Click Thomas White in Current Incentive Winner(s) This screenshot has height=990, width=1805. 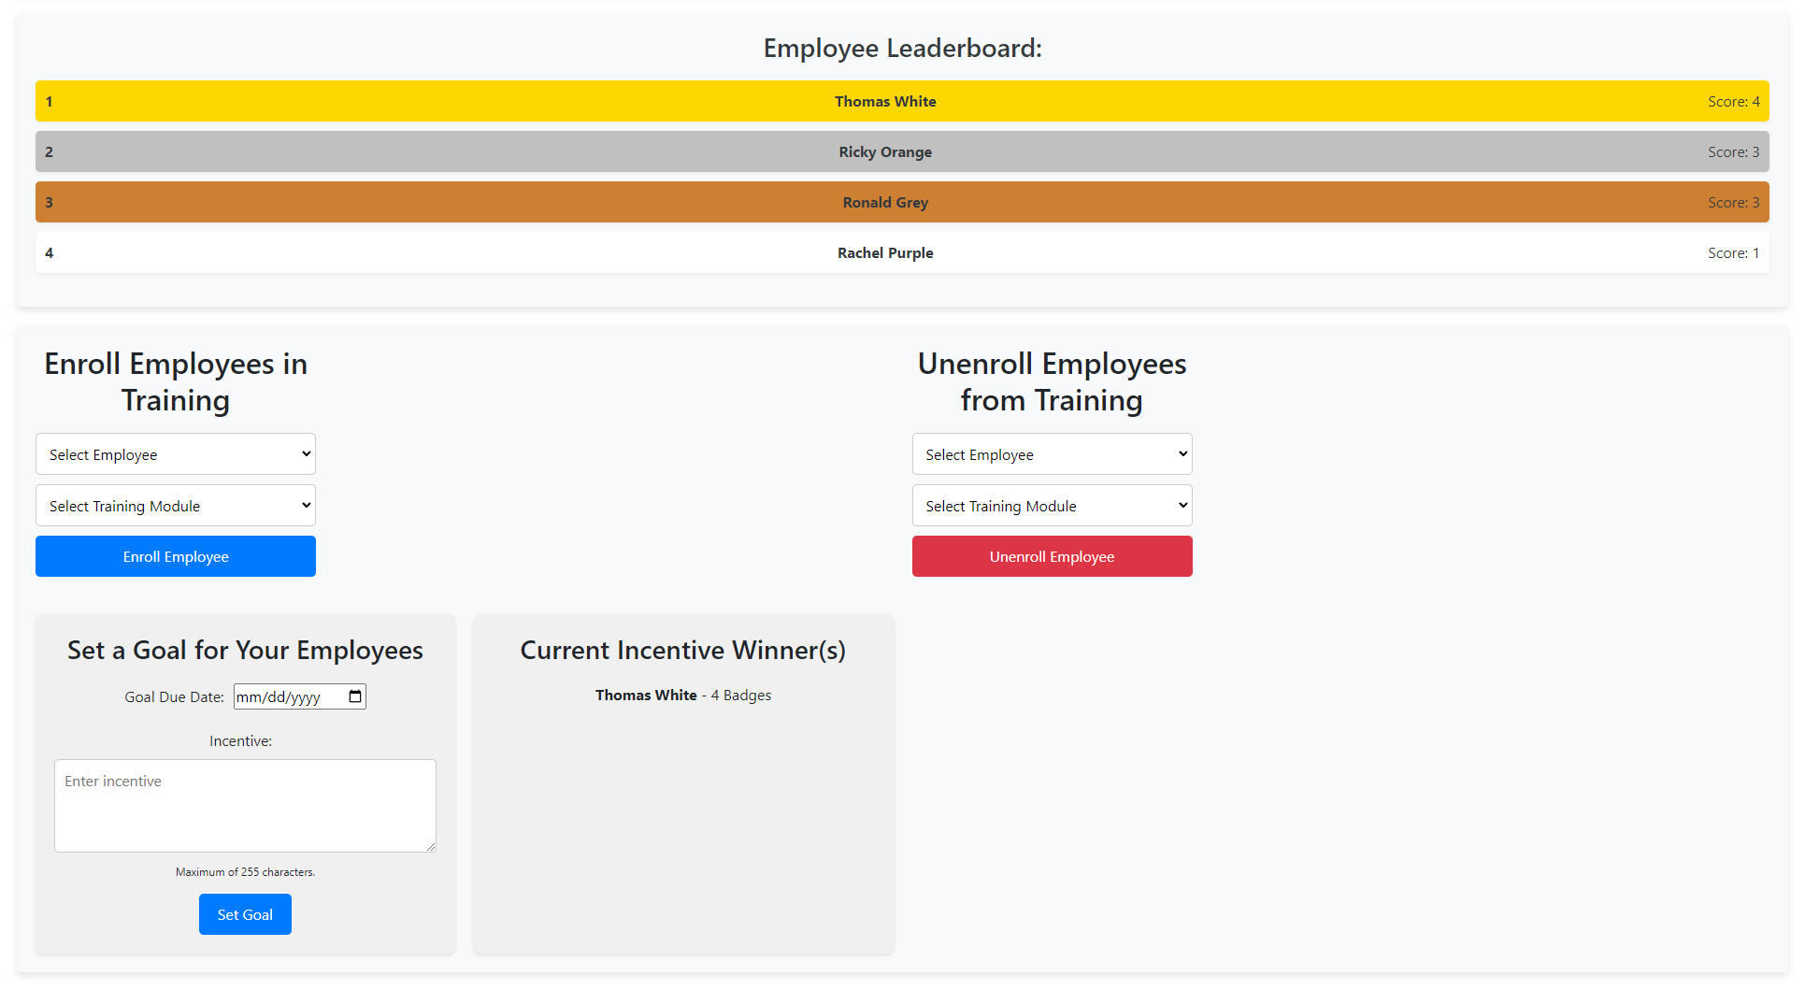coord(646,695)
